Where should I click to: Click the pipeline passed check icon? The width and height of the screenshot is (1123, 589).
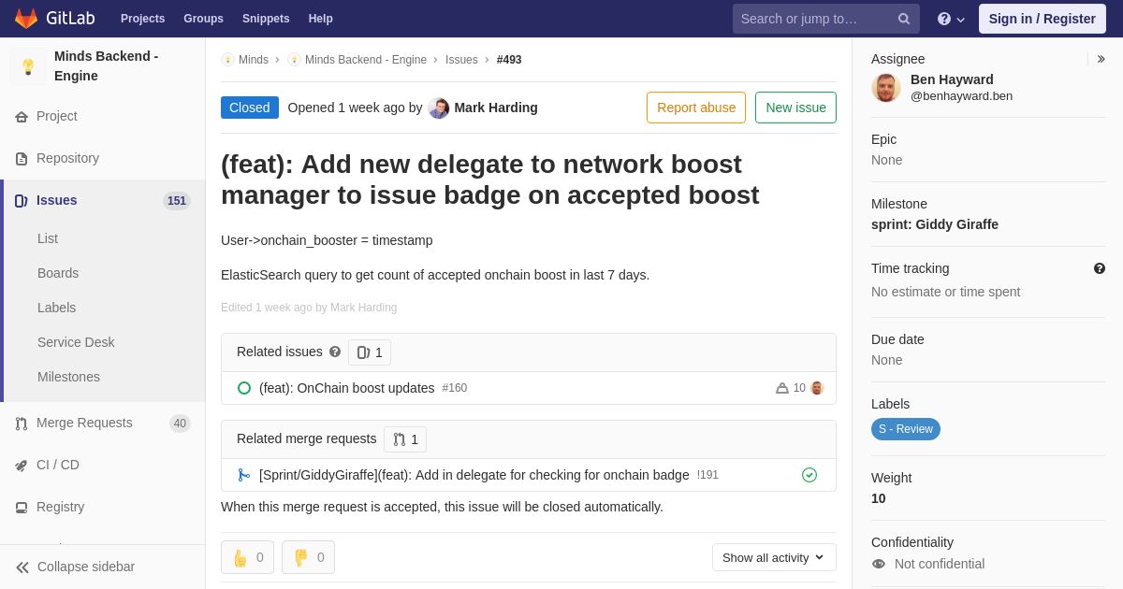pyautogui.click(x=809, y=475)
